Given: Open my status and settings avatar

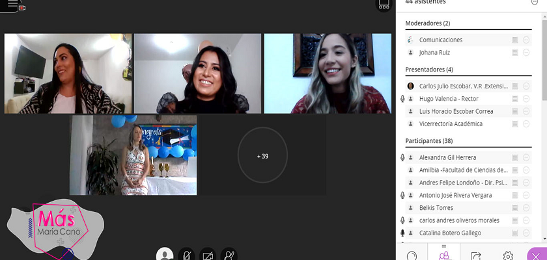Looking at the screenshot, I should (x=165, y=254).
